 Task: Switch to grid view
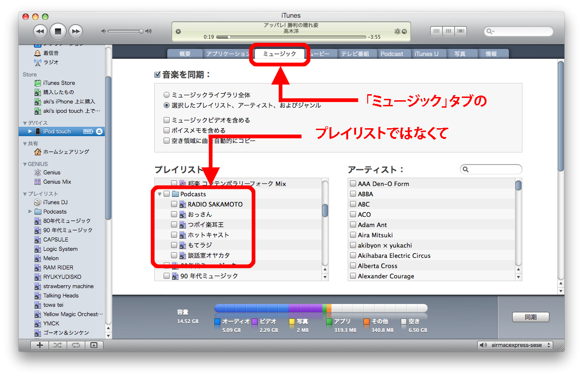tap(448, 31)
